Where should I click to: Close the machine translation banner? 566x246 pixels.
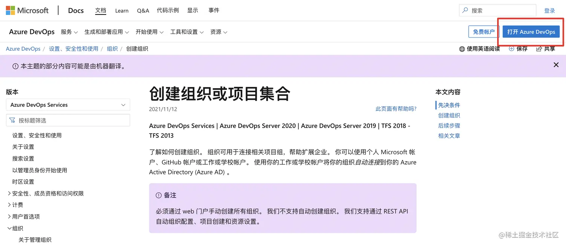tap(556, 65)
